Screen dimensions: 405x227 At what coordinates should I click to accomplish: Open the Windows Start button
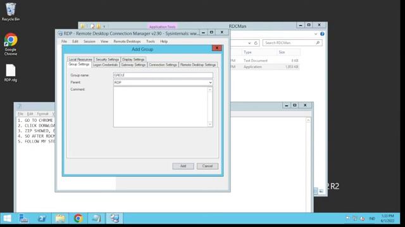click(7, 219)
